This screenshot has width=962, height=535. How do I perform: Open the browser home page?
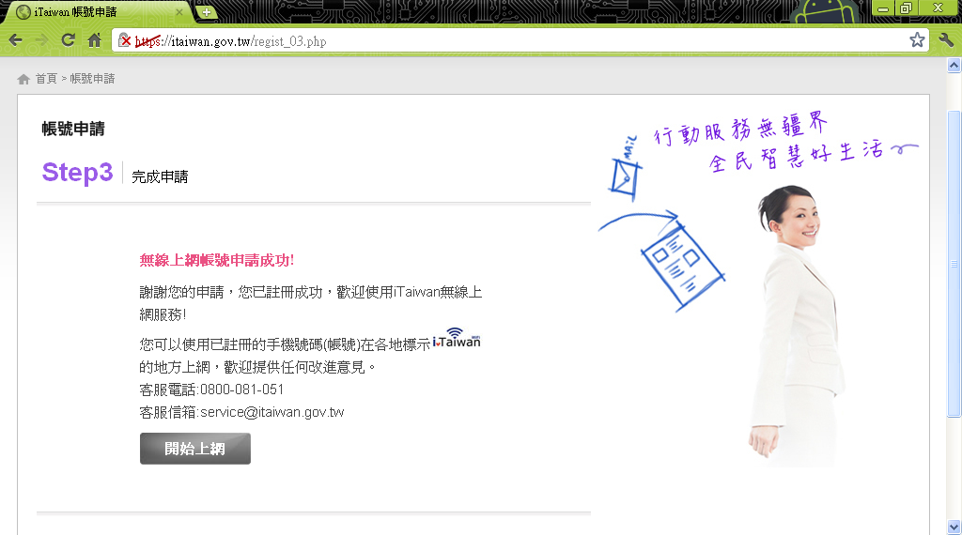[x=95, y=41]
